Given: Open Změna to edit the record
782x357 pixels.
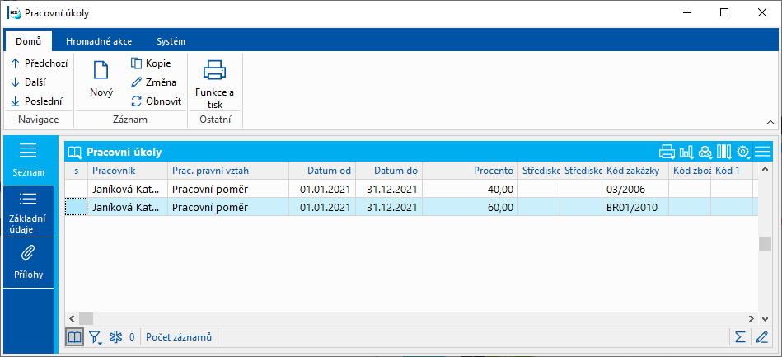Looking at the screenshot, I should (153, 82).
